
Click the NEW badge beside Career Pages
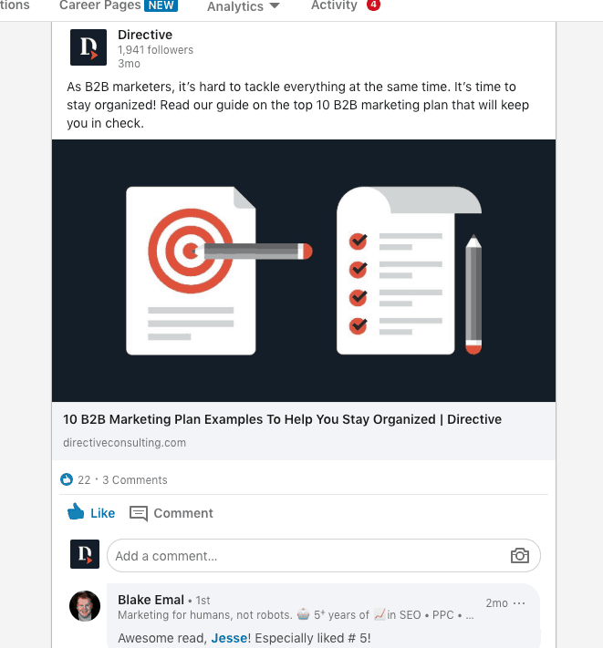point(161,5)
